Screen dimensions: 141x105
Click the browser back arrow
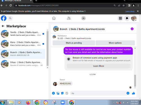click(x=2, y=5)
